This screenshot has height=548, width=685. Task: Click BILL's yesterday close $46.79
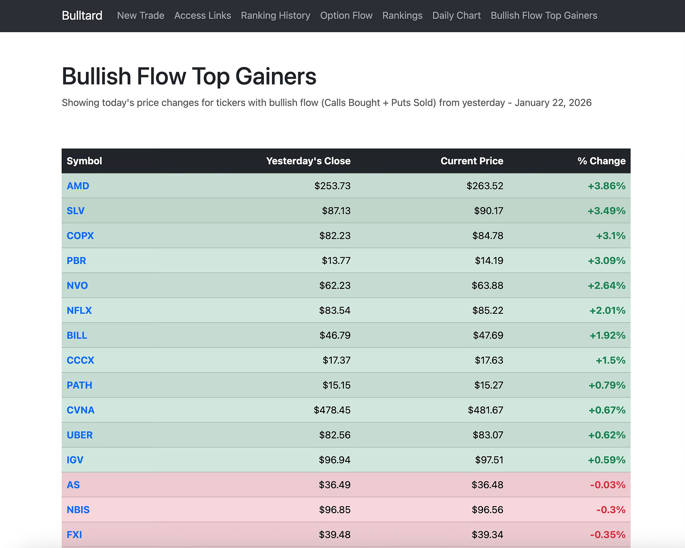[x=335, y=335]
